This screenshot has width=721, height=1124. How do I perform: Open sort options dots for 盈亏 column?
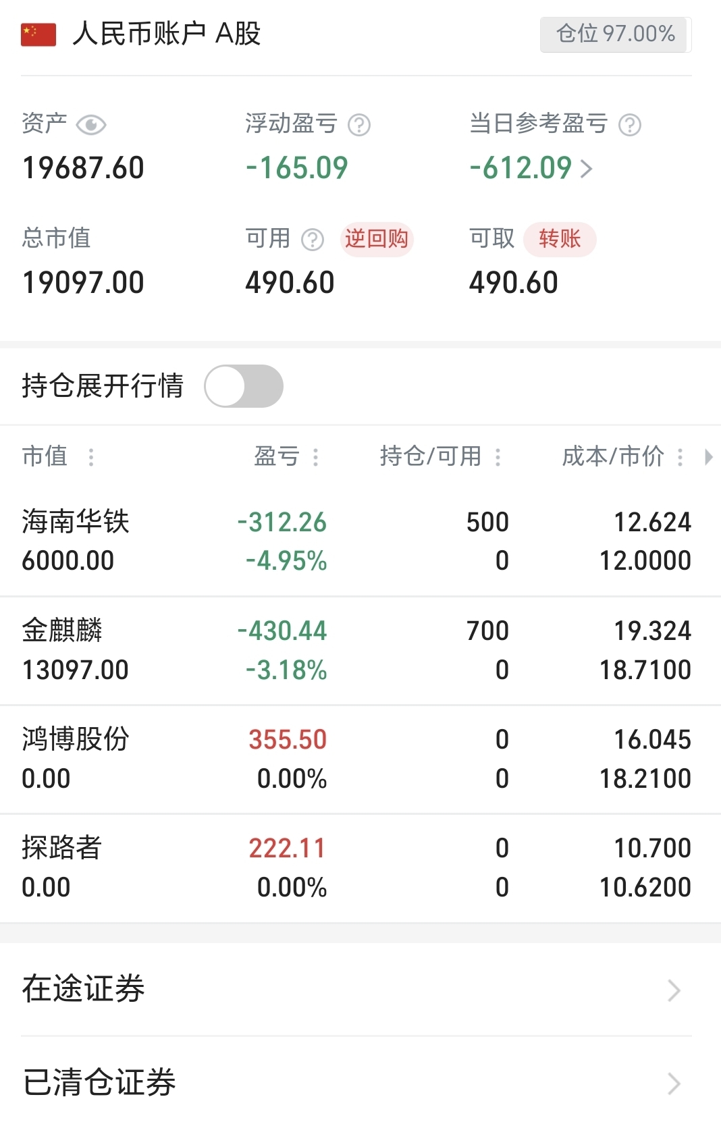point(315,457)
